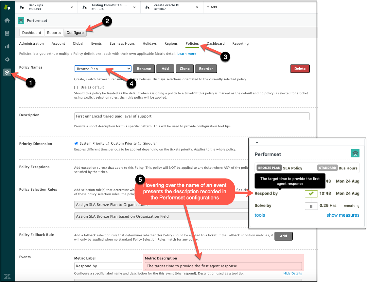Click the Performset logo in the ticket panel
The height and width of the screenshot is (282, 367).
(355, 153)
